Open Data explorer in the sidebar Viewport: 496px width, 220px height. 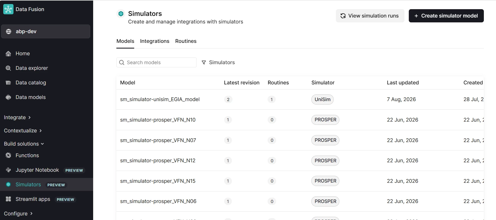pos(32,68)
